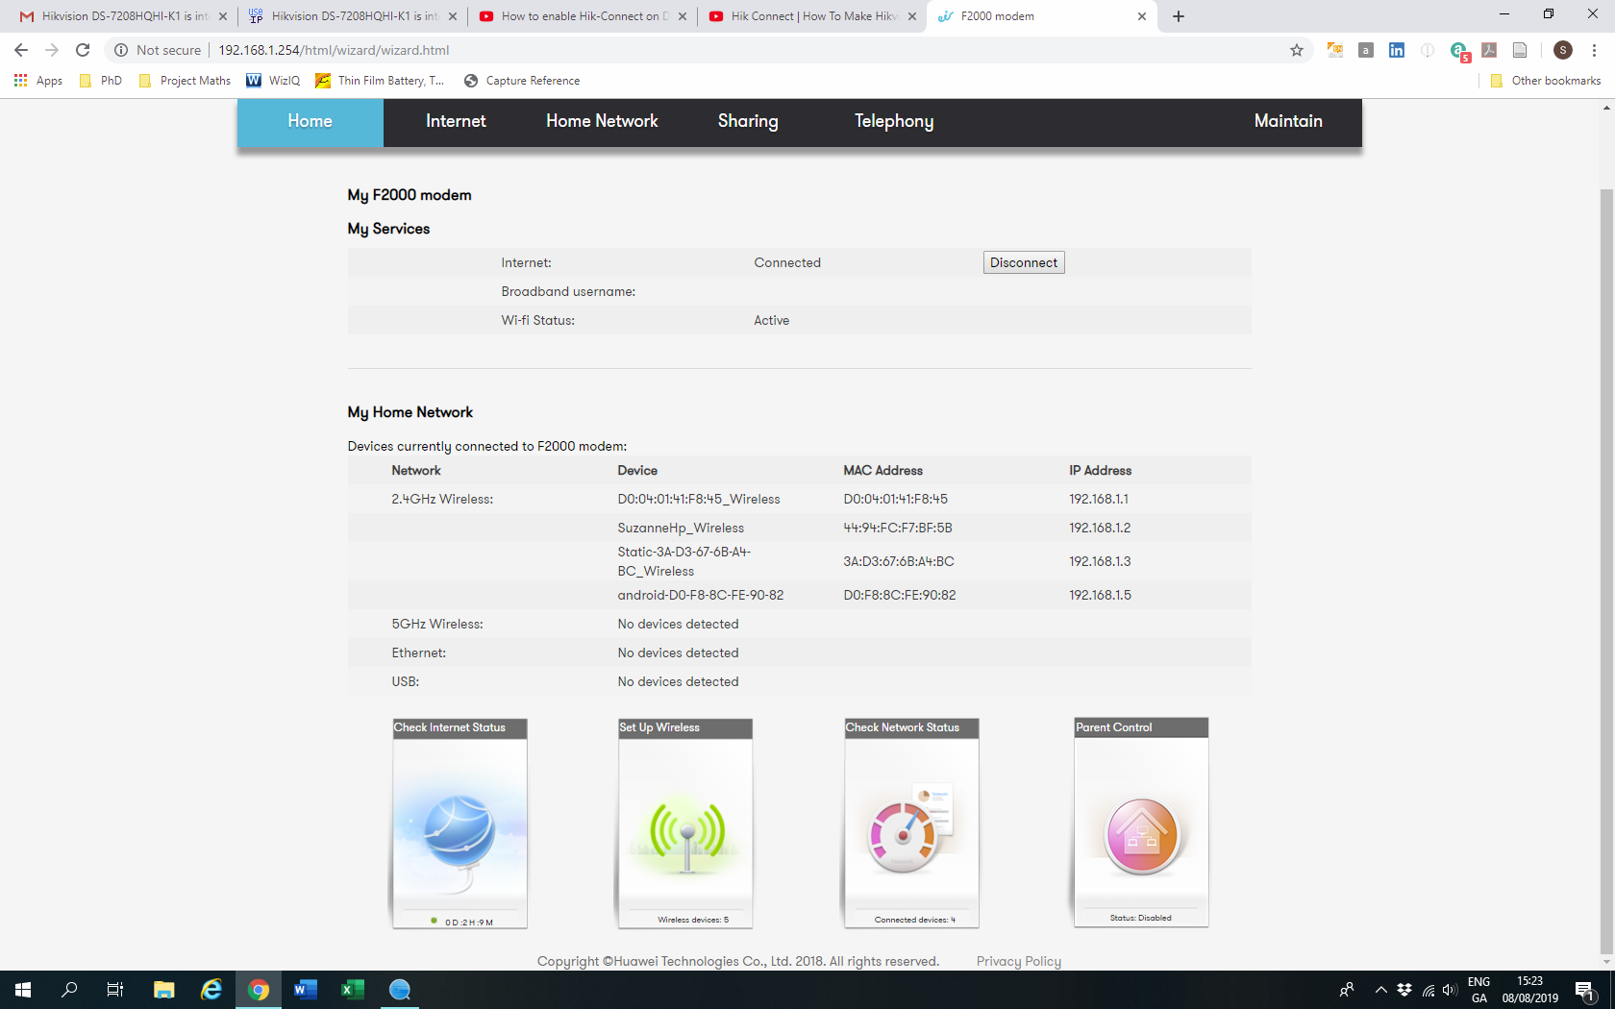Open the Telephony menu
The width and height of the screenshot is (1615, 1009).
894,121
